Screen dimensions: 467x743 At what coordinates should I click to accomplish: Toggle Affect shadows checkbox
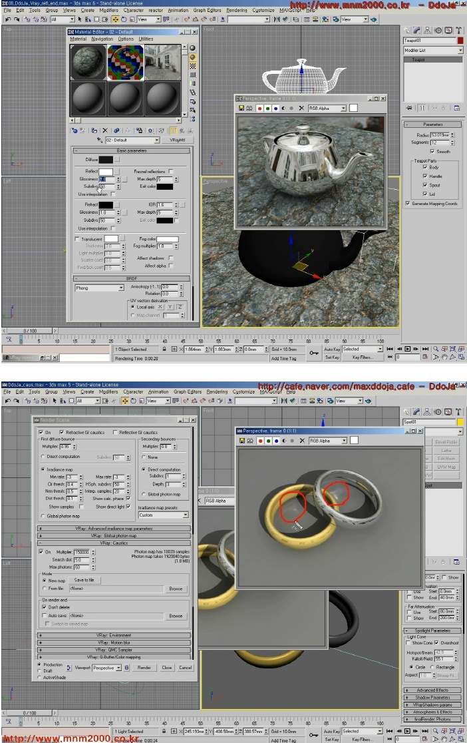pos(170,258)
